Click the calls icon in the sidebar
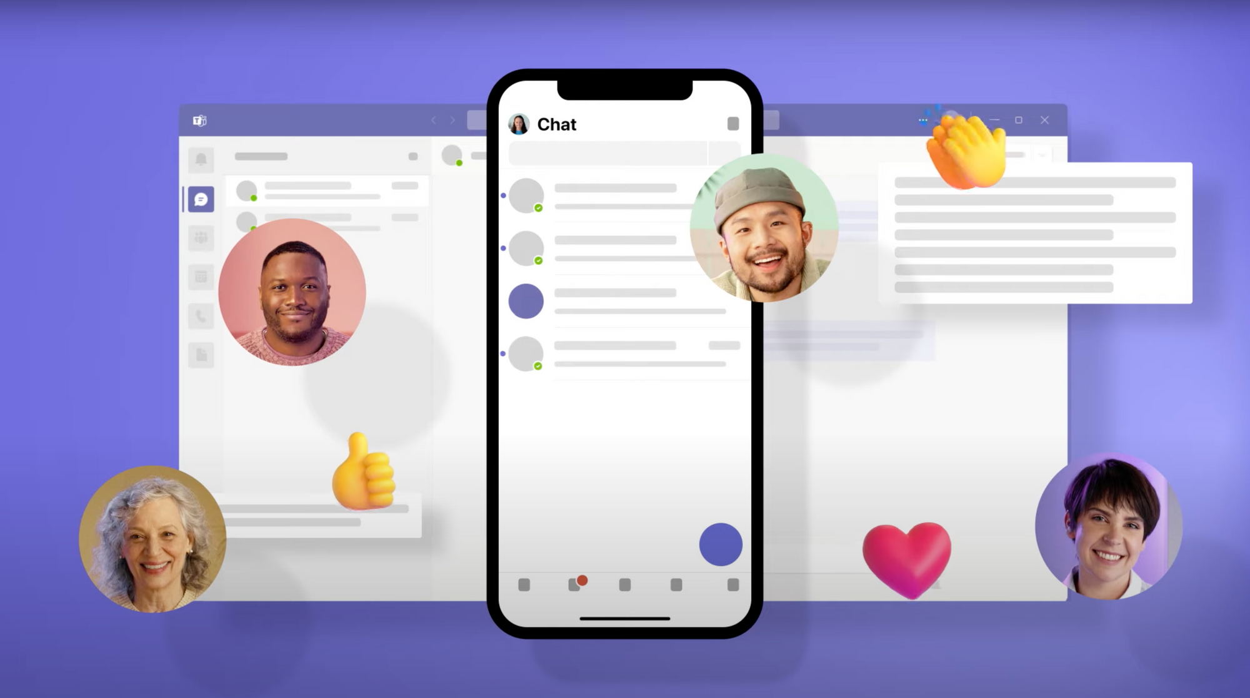Screen dimensions: 1250x698 click(x=201, y=317)
